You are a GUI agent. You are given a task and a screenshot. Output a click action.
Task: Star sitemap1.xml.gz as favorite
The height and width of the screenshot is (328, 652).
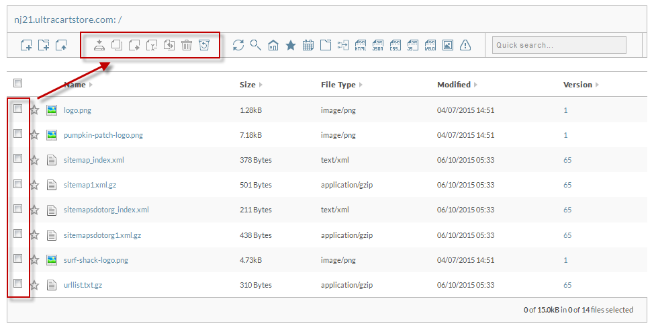(x=34, y=185)
